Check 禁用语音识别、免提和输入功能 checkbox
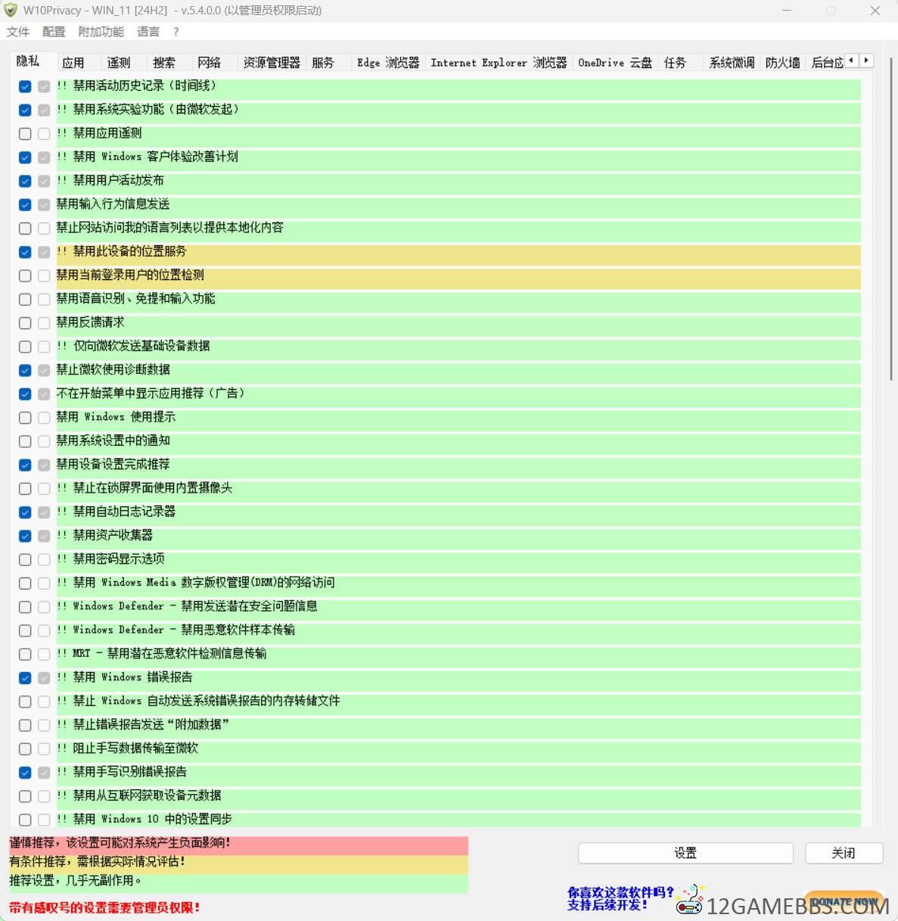This screenshot has height=921, width=898. (25, 299)
